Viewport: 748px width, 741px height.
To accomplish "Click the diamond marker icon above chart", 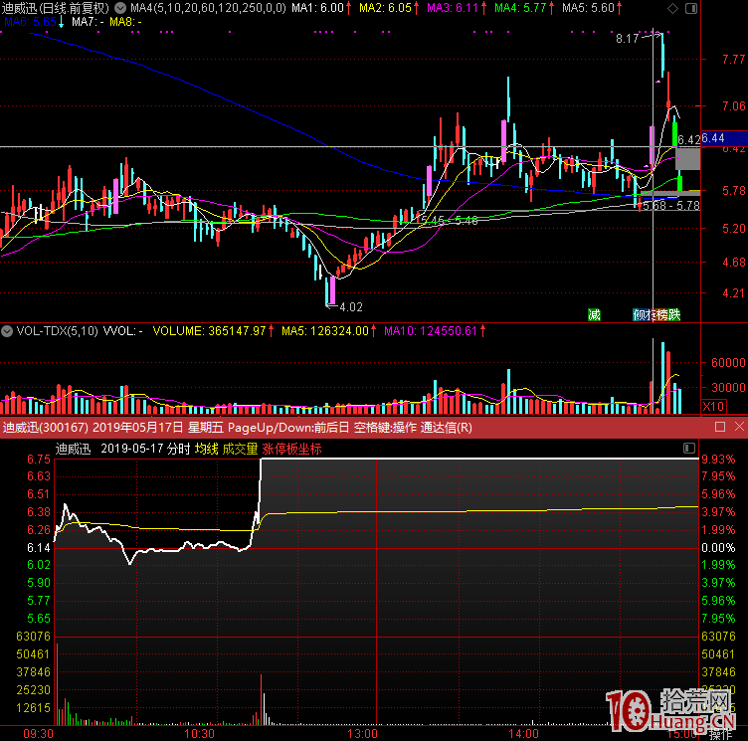I will tap(672, 8).
